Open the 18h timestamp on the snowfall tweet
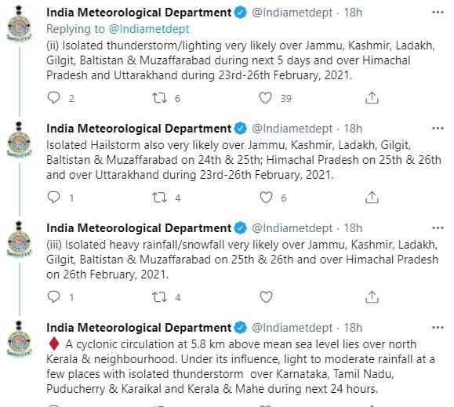Viewport: 454px width, 407px height. point(353,228)
